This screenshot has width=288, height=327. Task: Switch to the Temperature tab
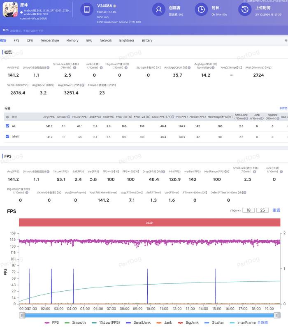[50, 41]
